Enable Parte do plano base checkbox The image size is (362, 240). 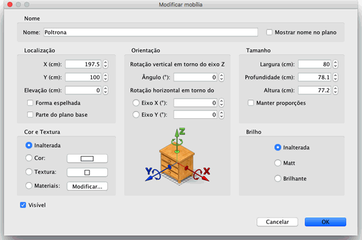pyautogui.click(x=30, y=114)
